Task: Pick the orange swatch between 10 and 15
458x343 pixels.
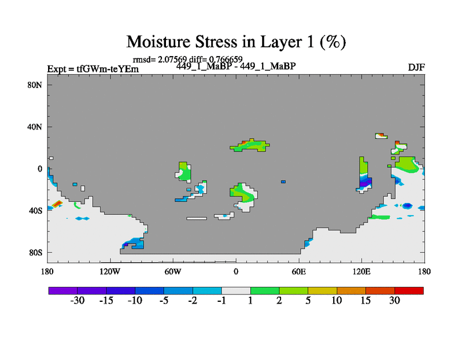Action: 351,290
